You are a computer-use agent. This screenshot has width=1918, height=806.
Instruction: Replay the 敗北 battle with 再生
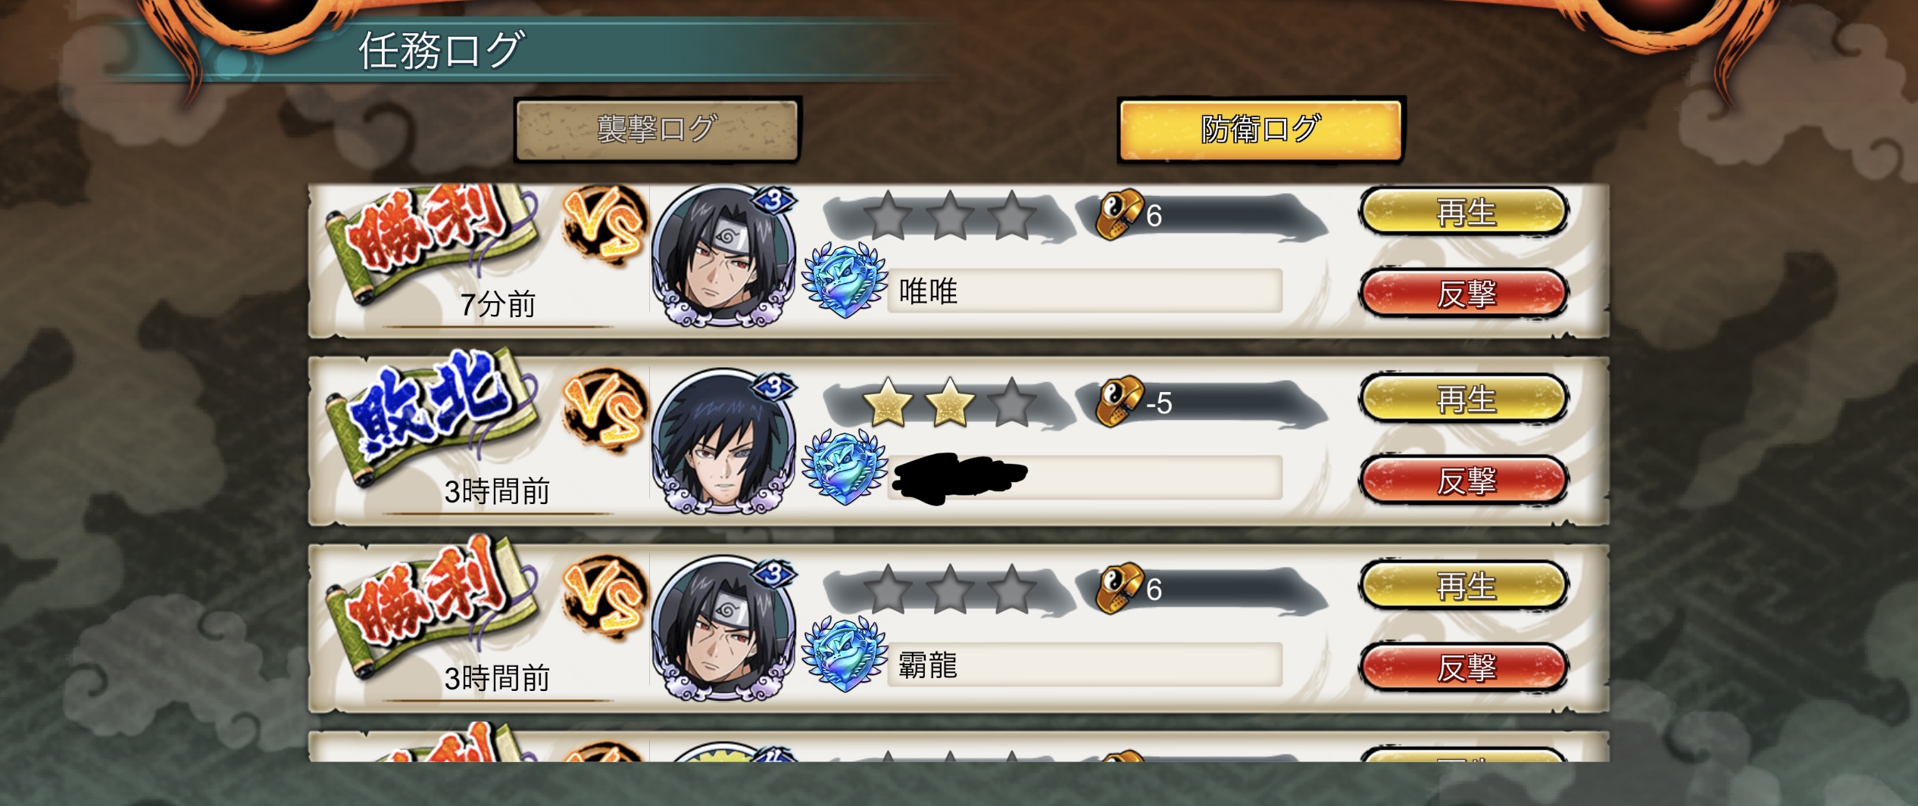point(1463,398)
